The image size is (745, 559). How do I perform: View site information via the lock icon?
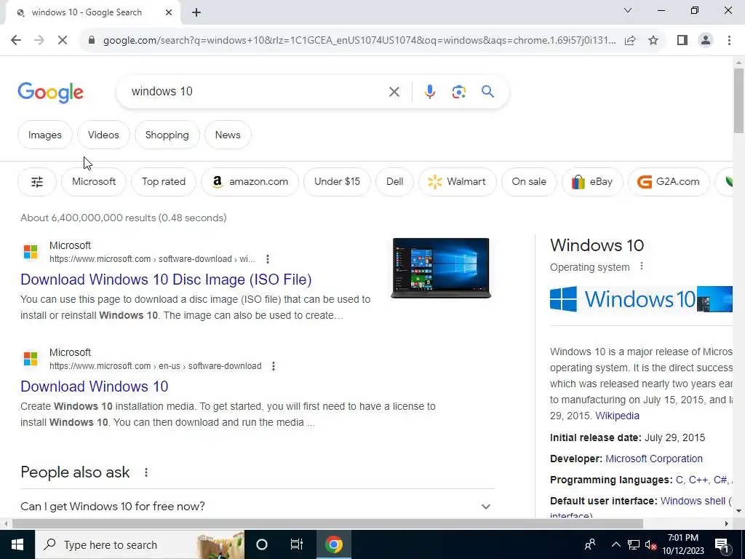pos(92,40)
